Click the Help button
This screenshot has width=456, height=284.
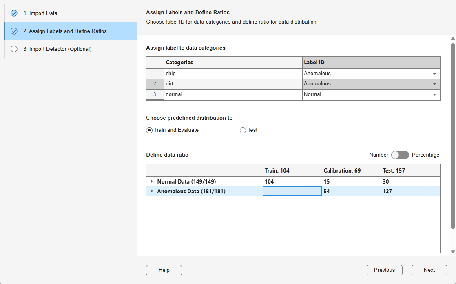click(x=164, y=270)
